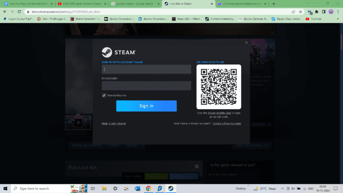Open Task View on taskbar

pos(93,189)
